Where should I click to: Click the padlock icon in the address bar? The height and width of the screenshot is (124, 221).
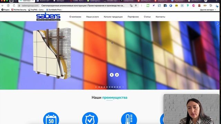click(x=19, y=6)
